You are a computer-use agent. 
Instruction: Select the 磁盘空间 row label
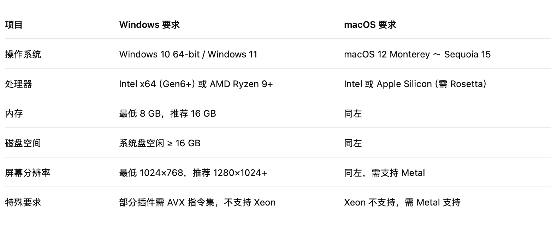click(x=23, y=143)
